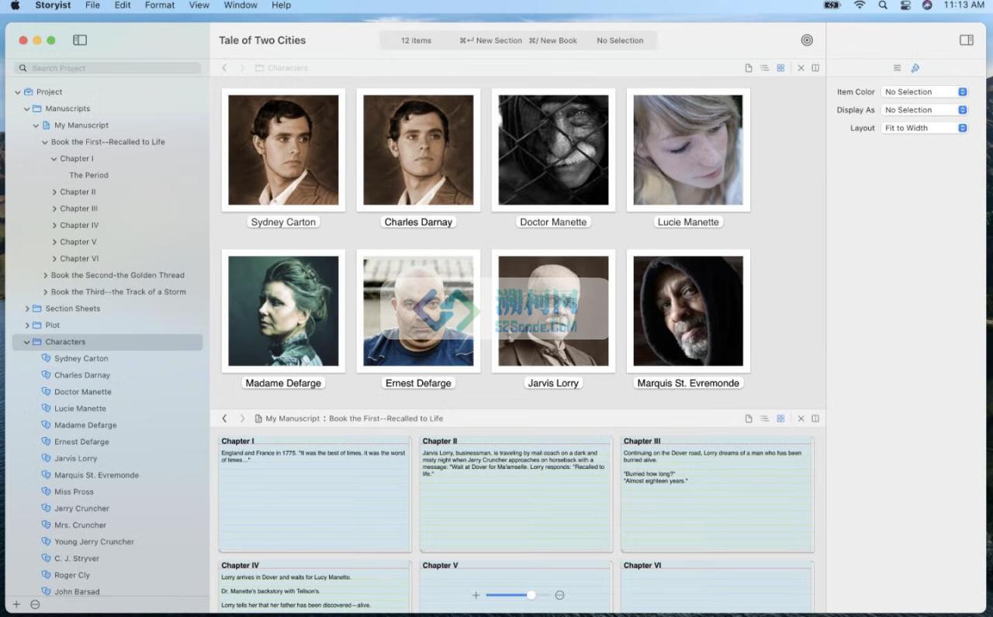
Task: Open the Apple menu
Action: tap(15, 5)
